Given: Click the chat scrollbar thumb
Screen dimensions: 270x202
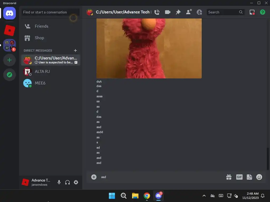Looking at the screenshot, I should click(x=268, y=159).
